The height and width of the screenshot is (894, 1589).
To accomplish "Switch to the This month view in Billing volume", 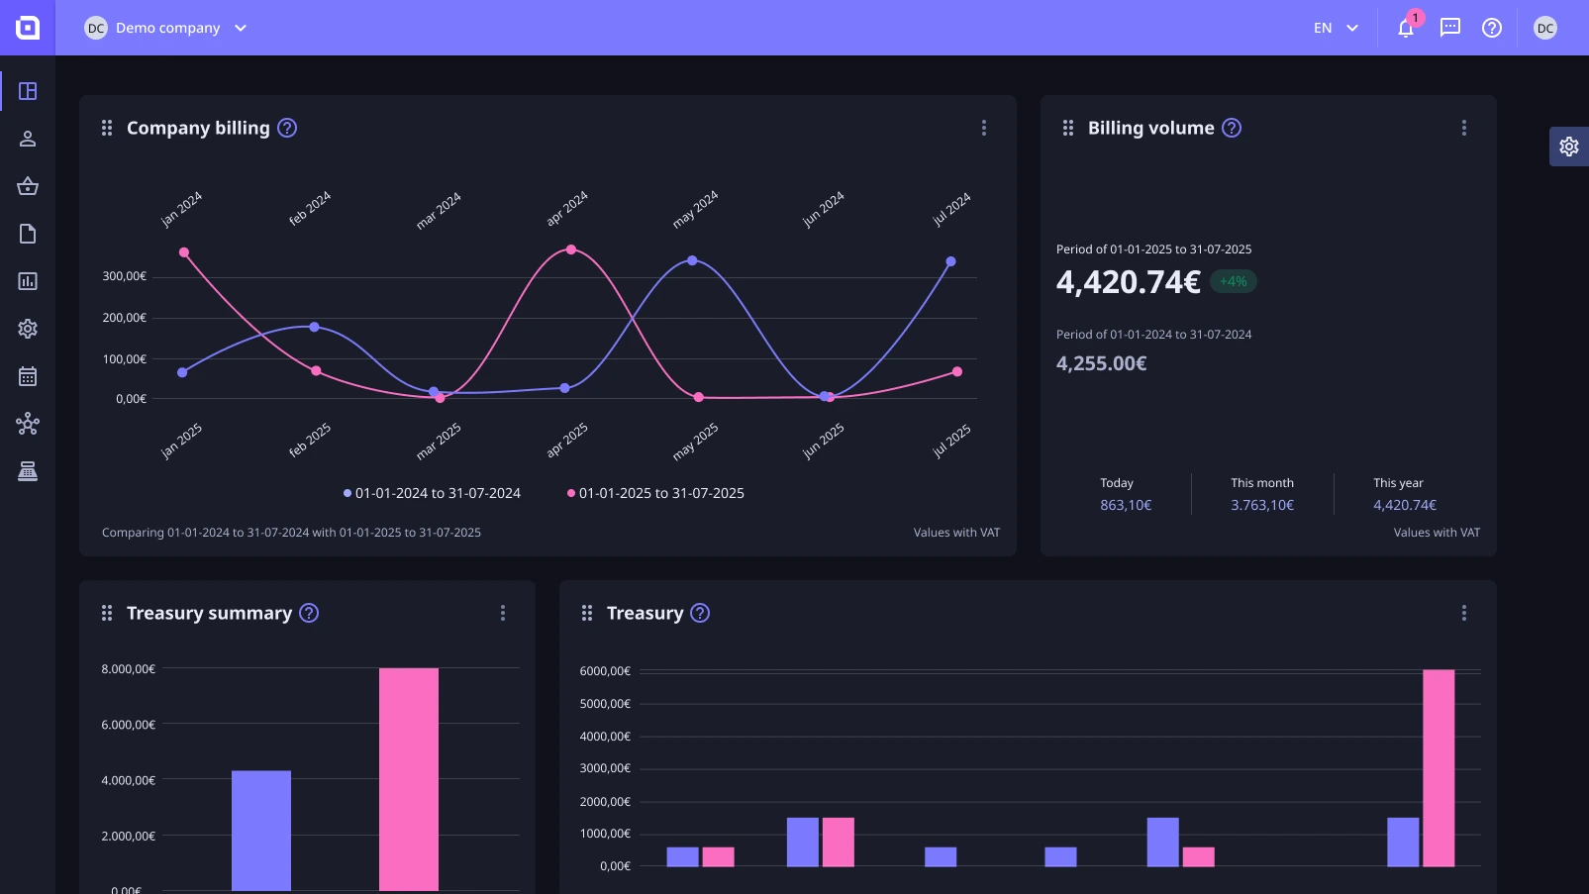I will click(1262, 493).
